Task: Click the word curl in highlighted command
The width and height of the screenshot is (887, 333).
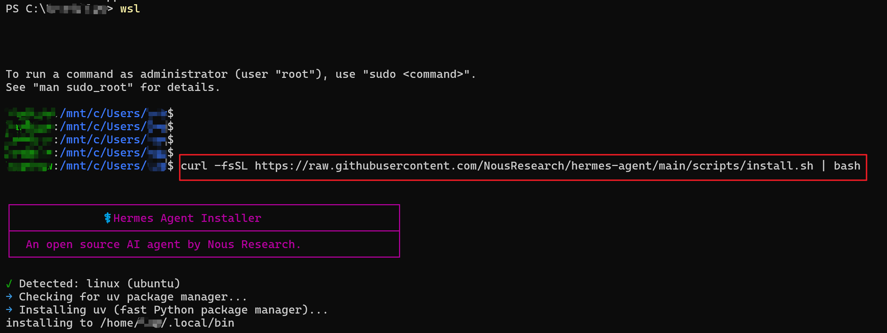Action: (194, 166)
